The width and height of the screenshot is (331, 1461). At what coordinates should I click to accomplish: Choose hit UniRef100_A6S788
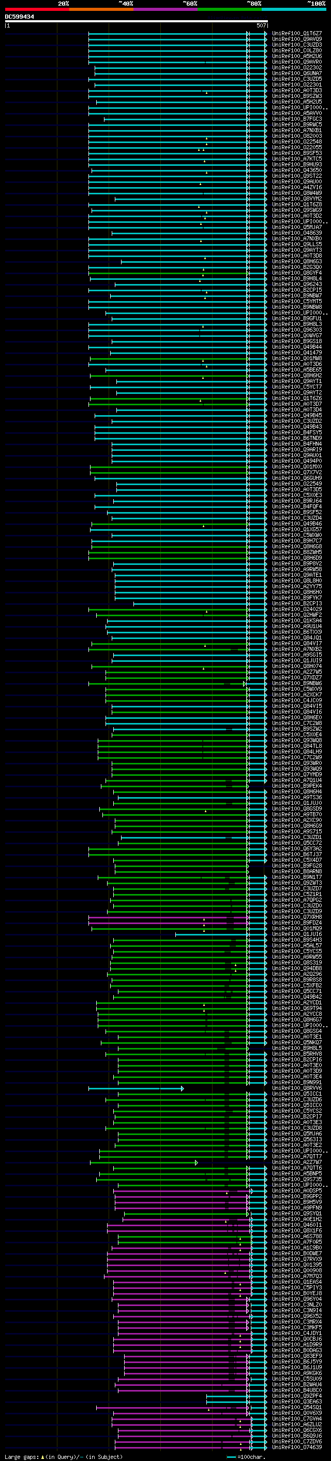296,1237
